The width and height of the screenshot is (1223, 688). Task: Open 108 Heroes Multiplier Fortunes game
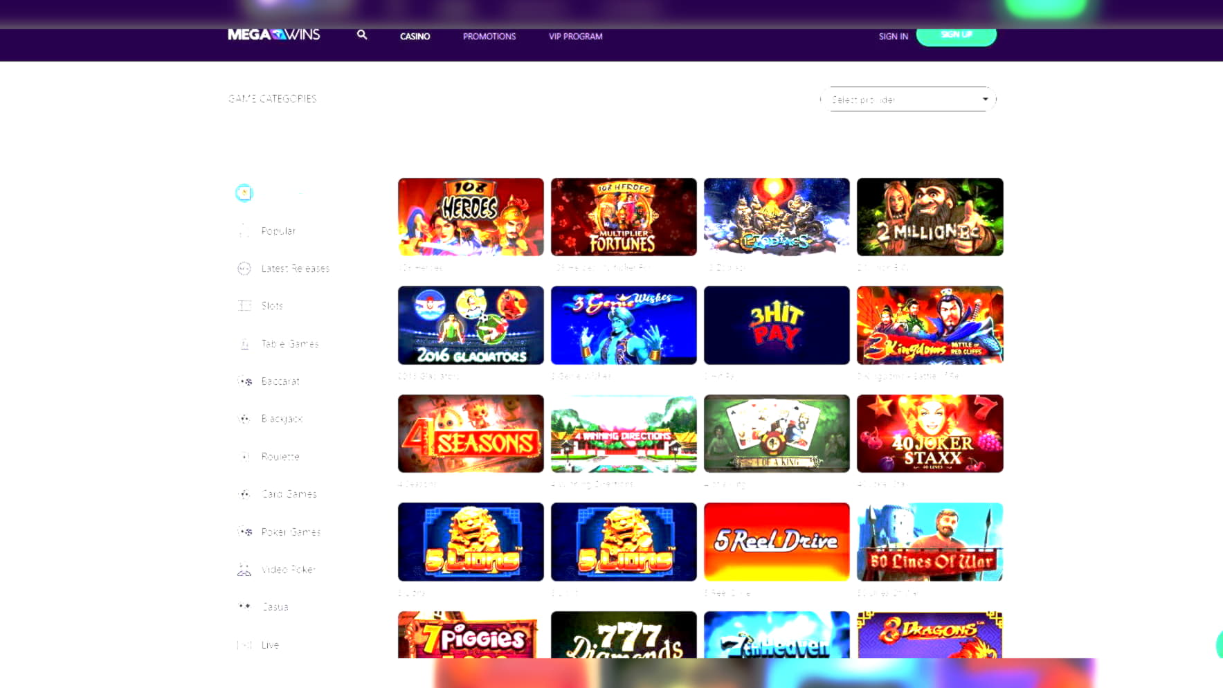624,217
